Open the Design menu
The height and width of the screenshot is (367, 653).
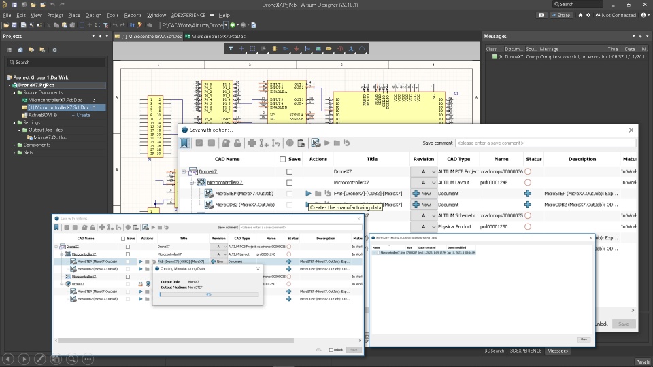tap(93, 15)
